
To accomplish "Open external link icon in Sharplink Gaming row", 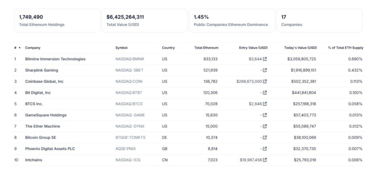I will click(x=265, y=70).
